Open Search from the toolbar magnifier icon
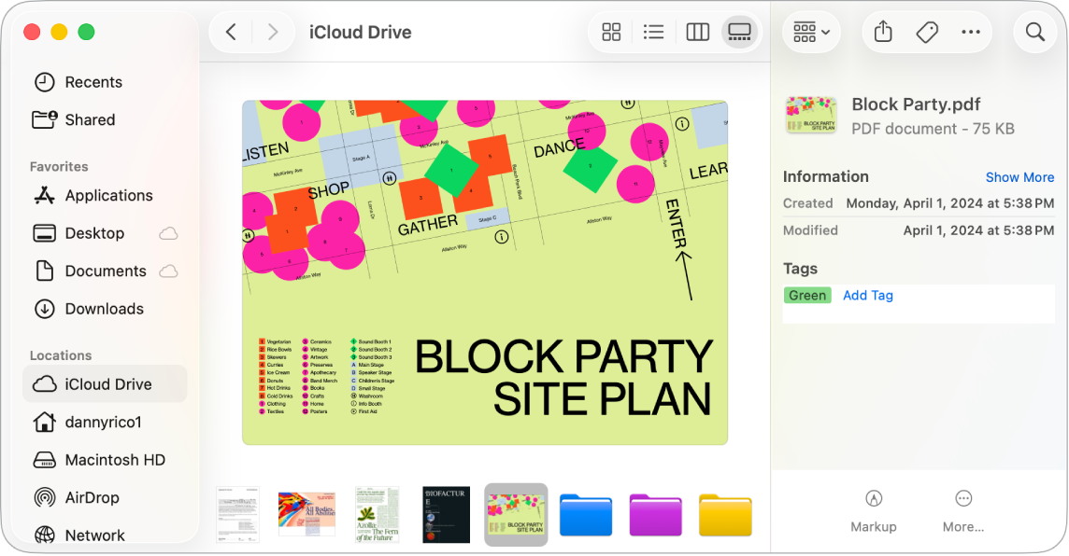 click(x=1034, y=31)
